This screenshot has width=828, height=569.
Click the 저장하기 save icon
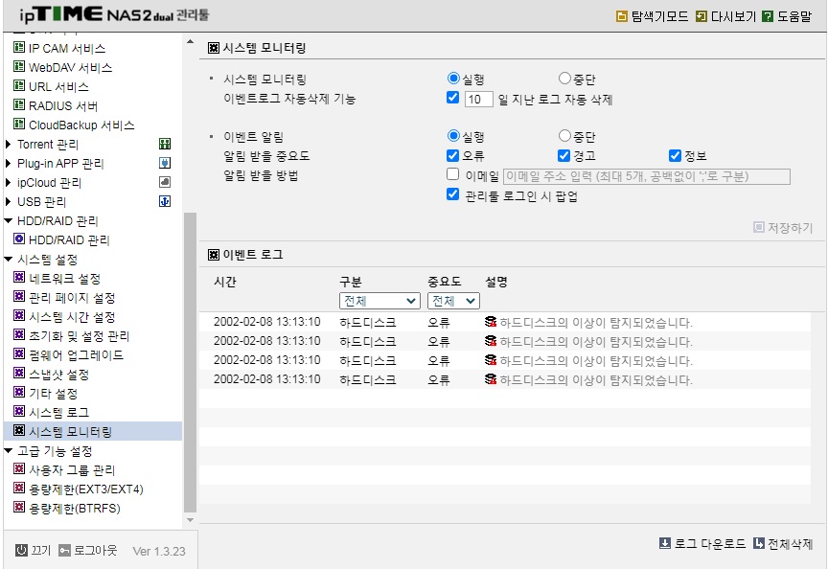pyautogui.click(x=759, y=227)
